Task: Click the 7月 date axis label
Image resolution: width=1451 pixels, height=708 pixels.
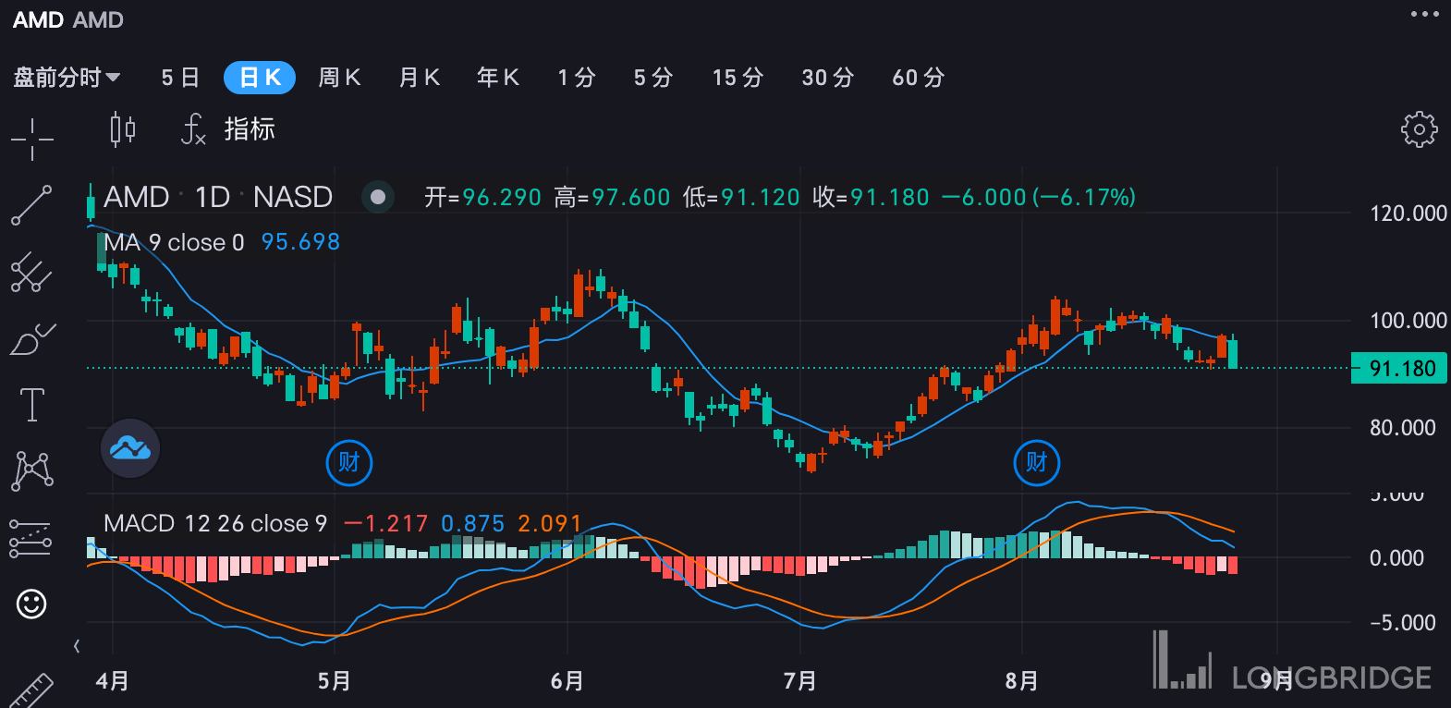Action: click(x=800, y=681)
